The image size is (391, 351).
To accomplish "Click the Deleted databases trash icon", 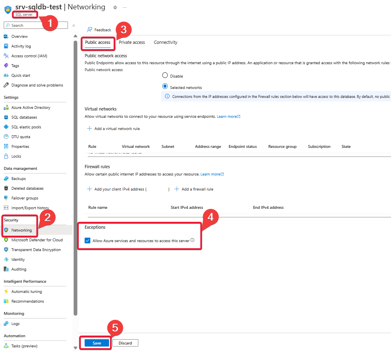I will [x=6, y=188].
